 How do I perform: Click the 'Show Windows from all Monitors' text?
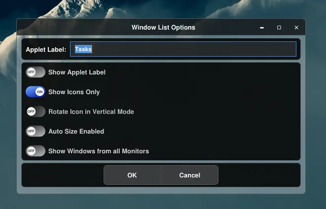pos(98,151)
